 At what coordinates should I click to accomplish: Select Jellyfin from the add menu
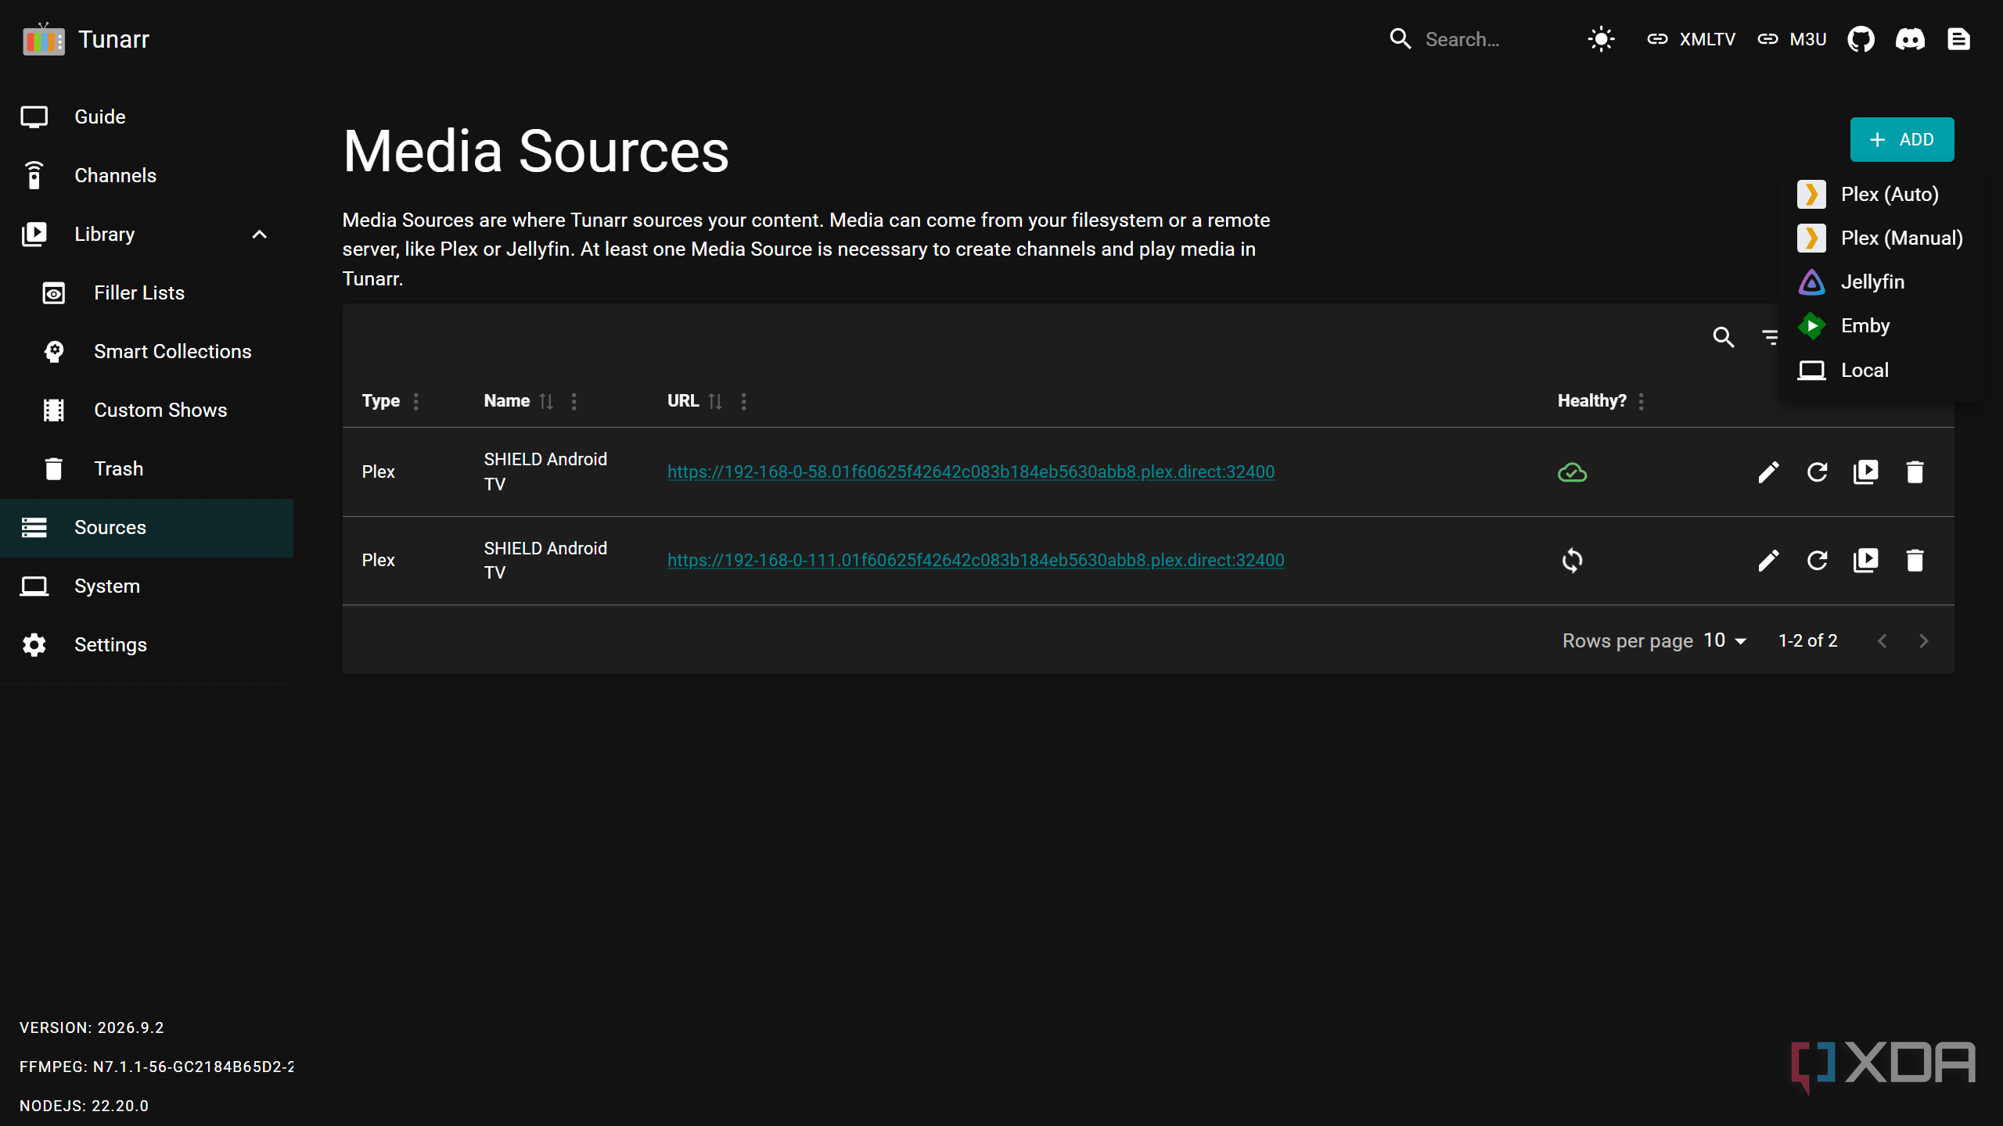pyautogui.click(x=1881, y=281)
